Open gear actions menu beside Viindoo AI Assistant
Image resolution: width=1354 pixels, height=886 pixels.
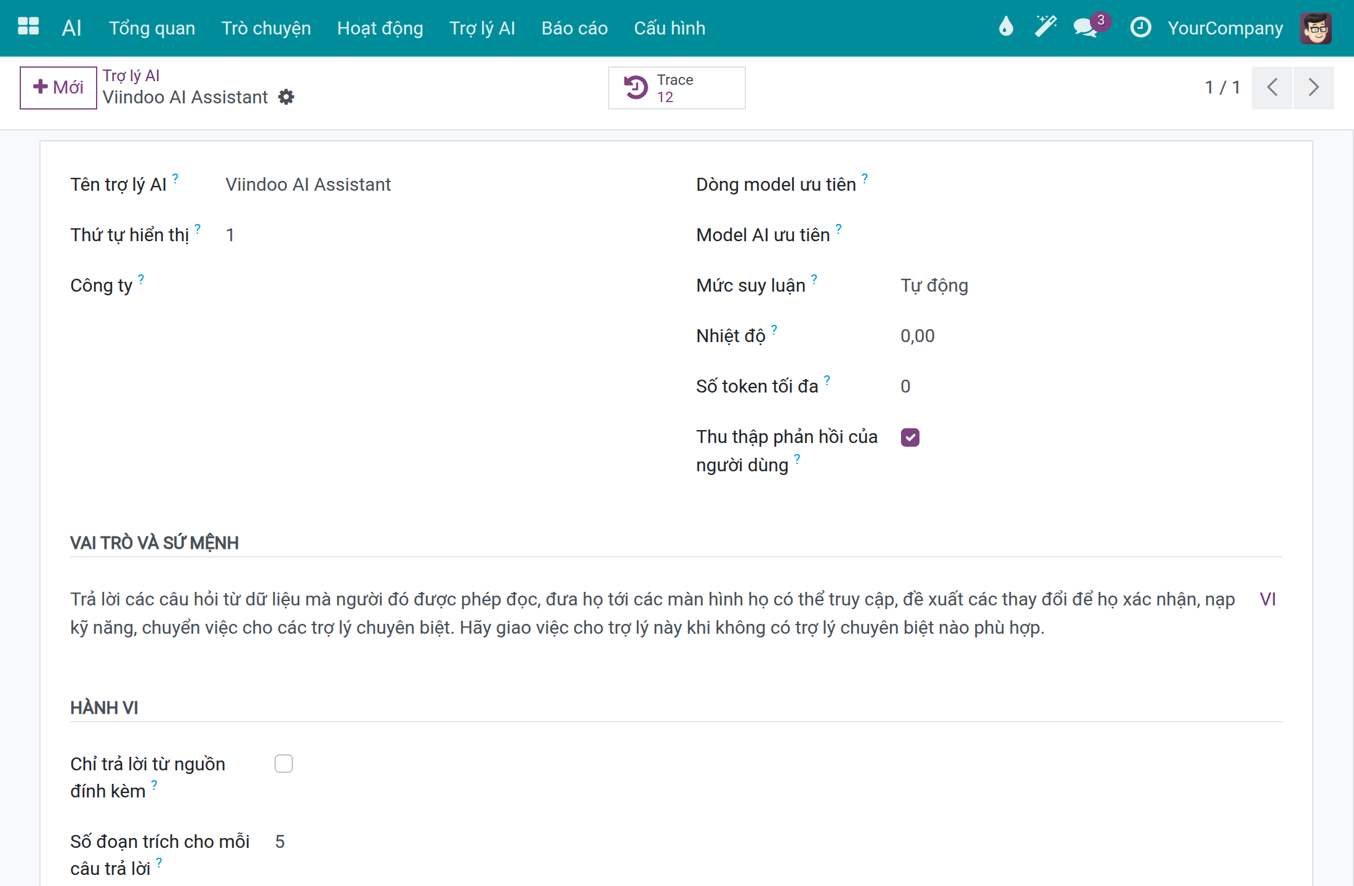point(286,97)
